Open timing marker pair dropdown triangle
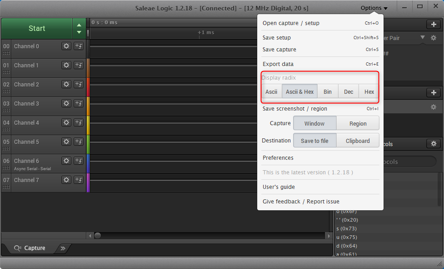Image resolution: width=444 pixels, height=269 pixels. pos(423,37)
